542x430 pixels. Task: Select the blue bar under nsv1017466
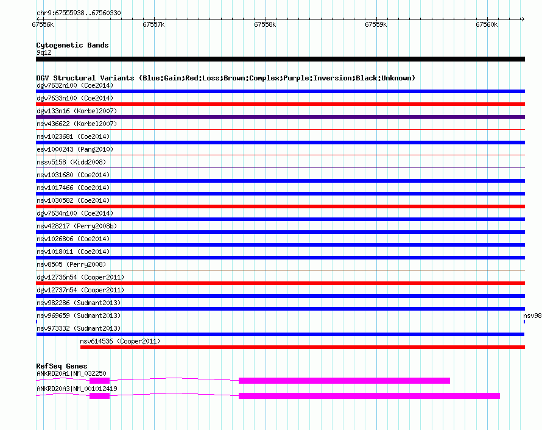(280, 194)
